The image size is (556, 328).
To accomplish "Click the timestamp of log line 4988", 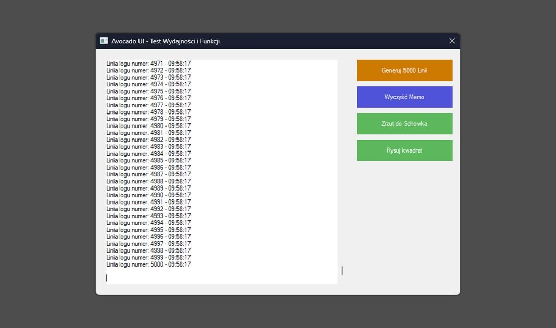I will coord(179,181).
